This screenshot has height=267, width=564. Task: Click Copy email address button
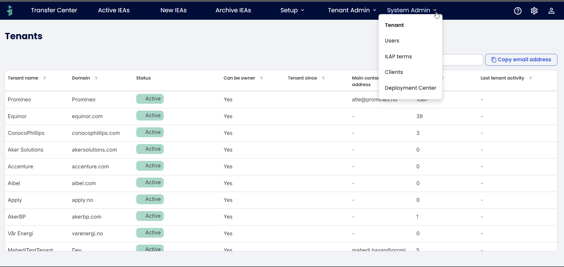click(521, 59)
